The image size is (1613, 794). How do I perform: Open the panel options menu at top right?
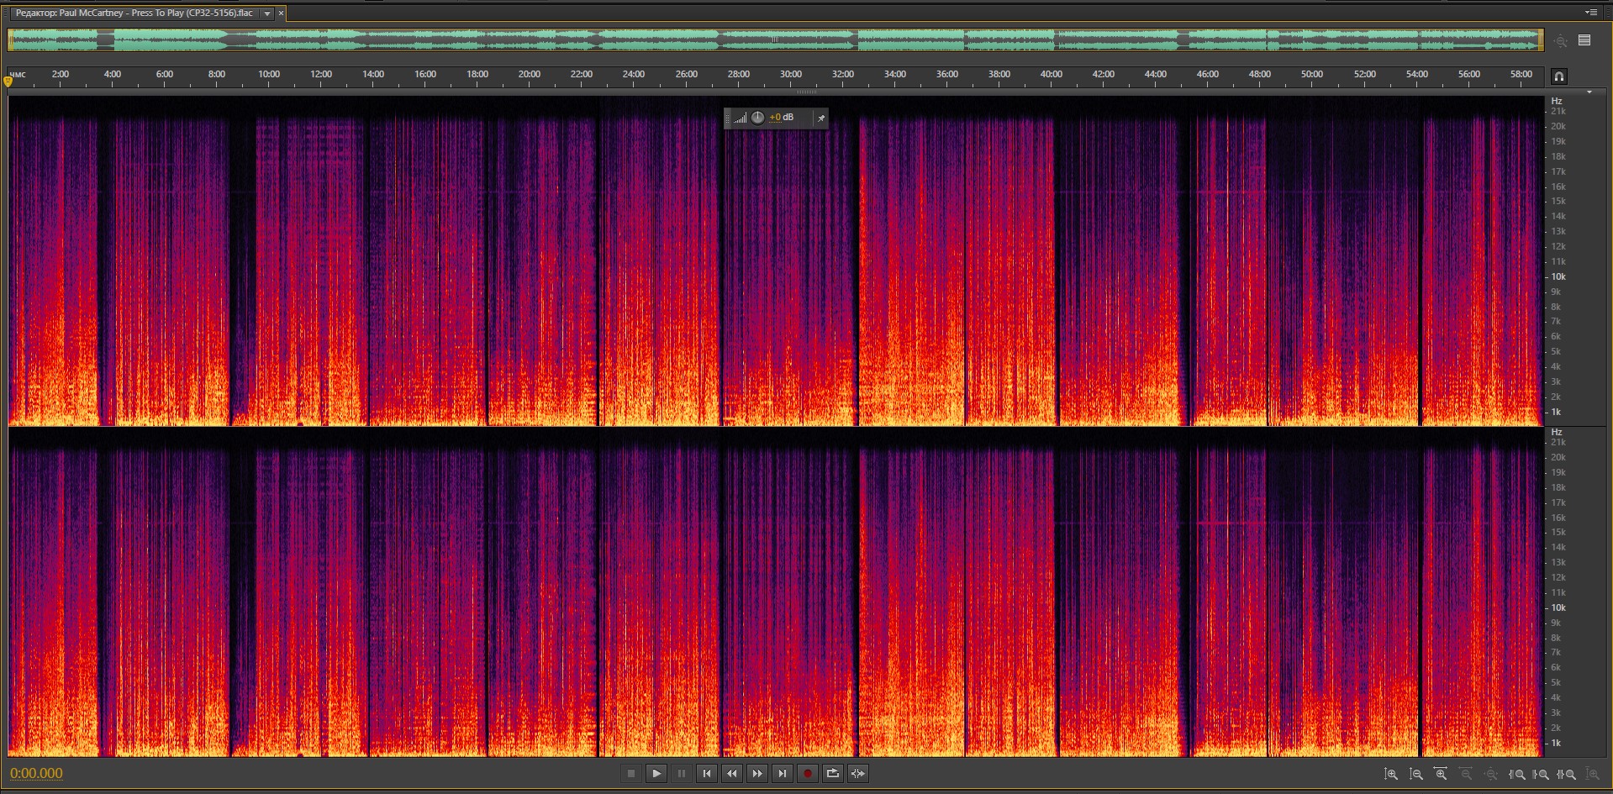(1590, 13)
